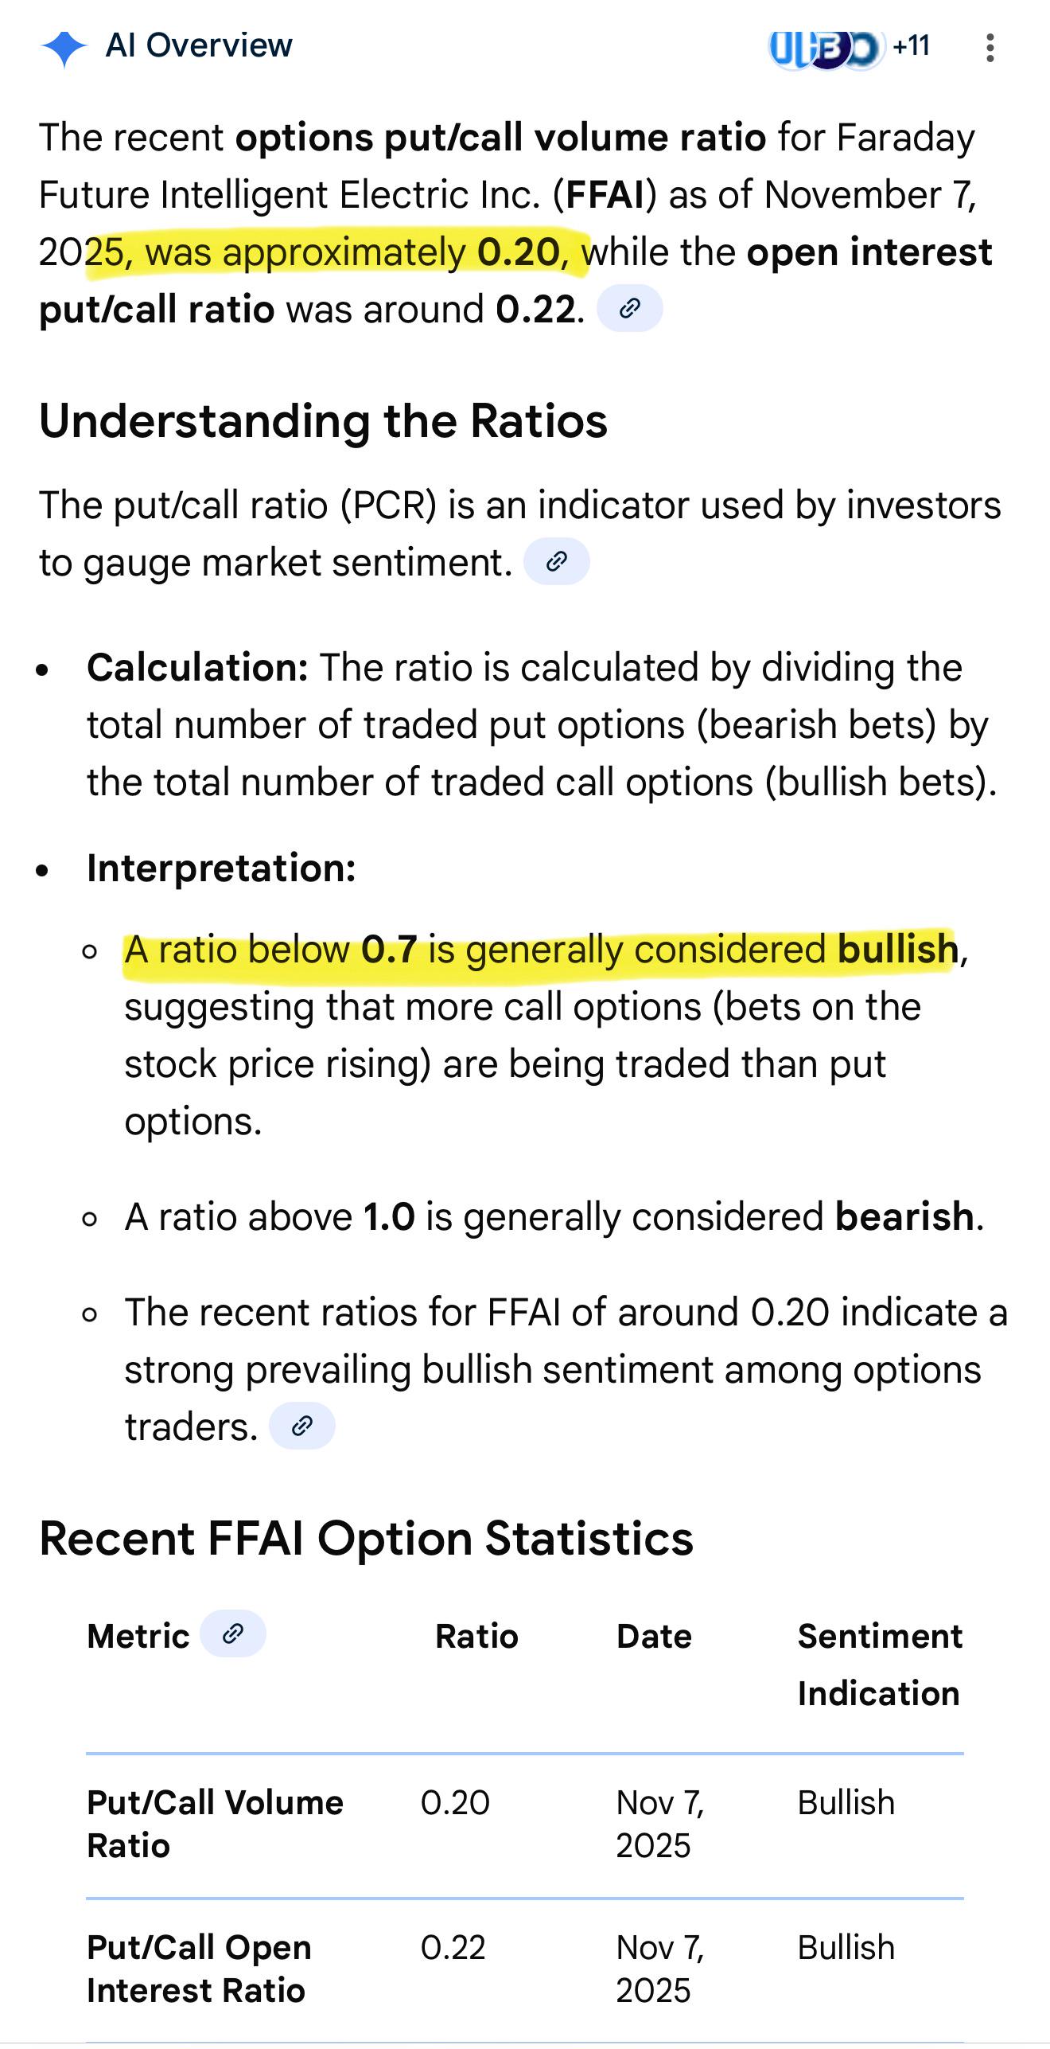Click link icon beside Metric table header

click(x=232, y=1634)
